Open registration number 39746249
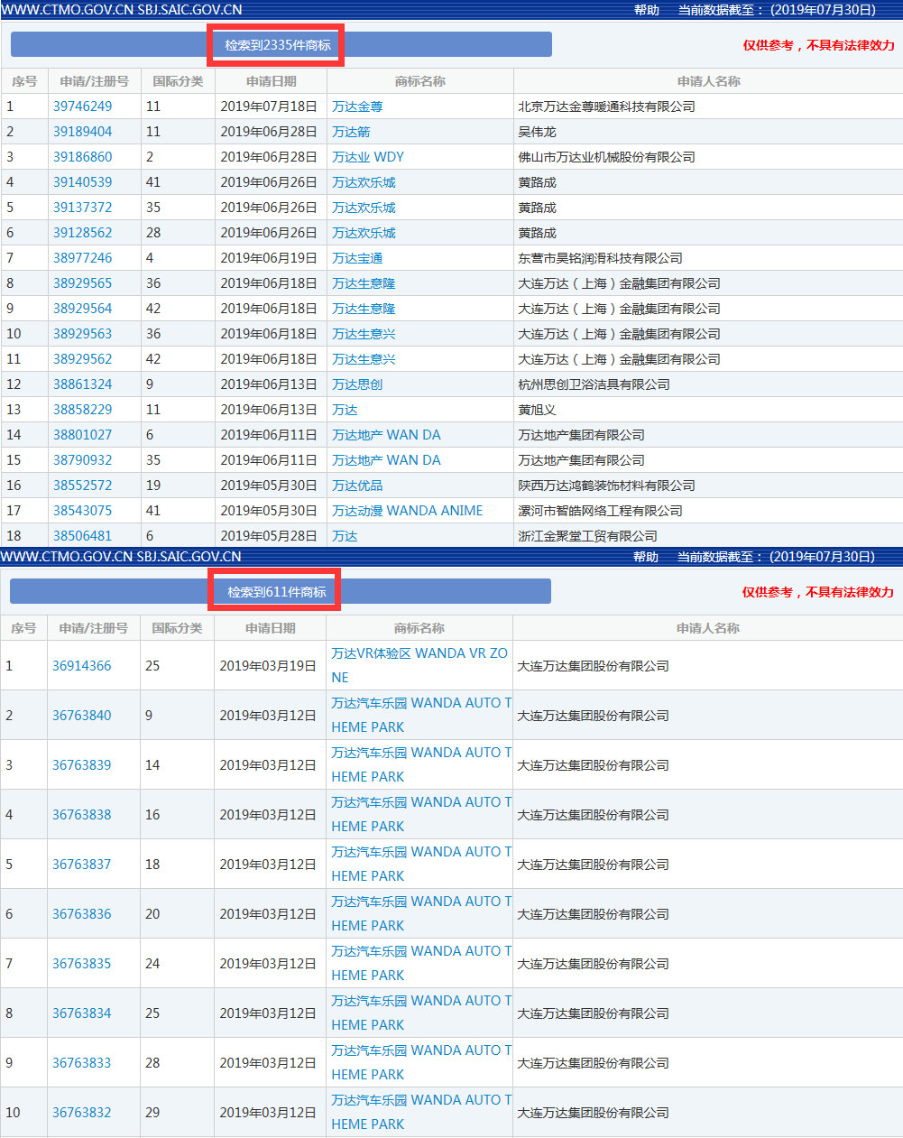903x1138 pixels. tap(82, 106)
